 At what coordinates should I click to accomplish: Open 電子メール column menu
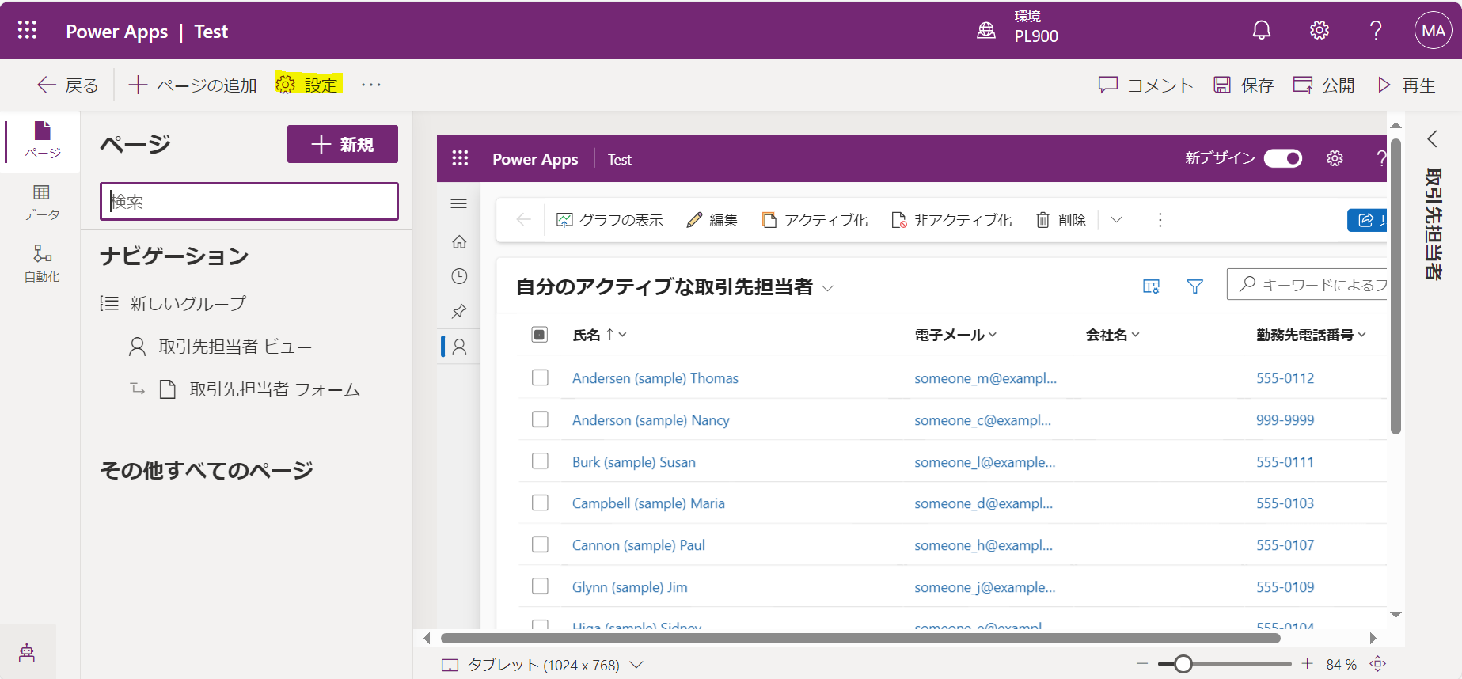pyautogui.click(x=955, y=335)
